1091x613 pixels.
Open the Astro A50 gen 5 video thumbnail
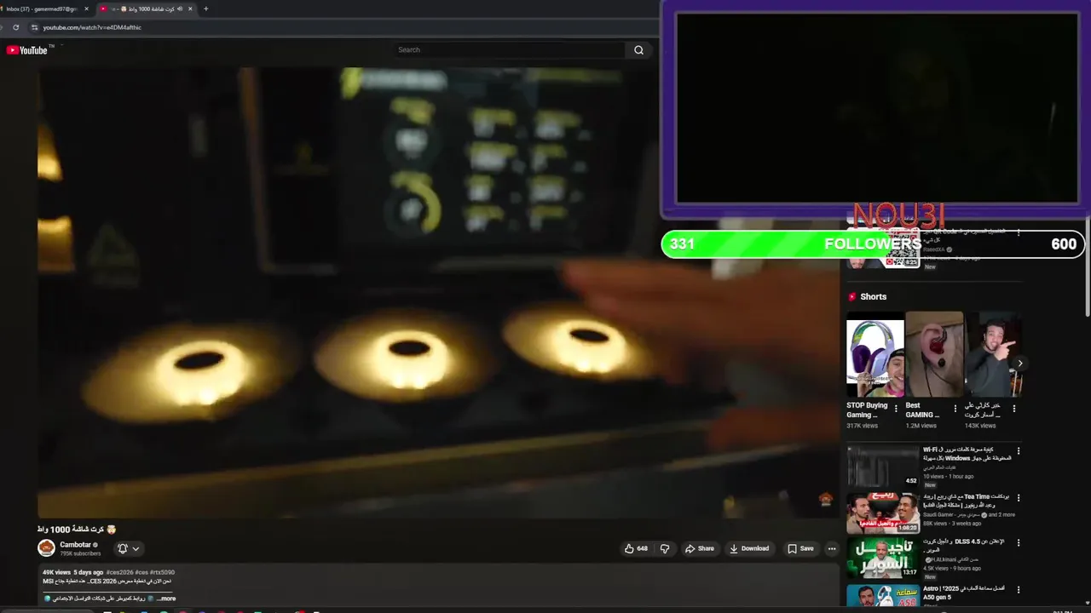882,595
